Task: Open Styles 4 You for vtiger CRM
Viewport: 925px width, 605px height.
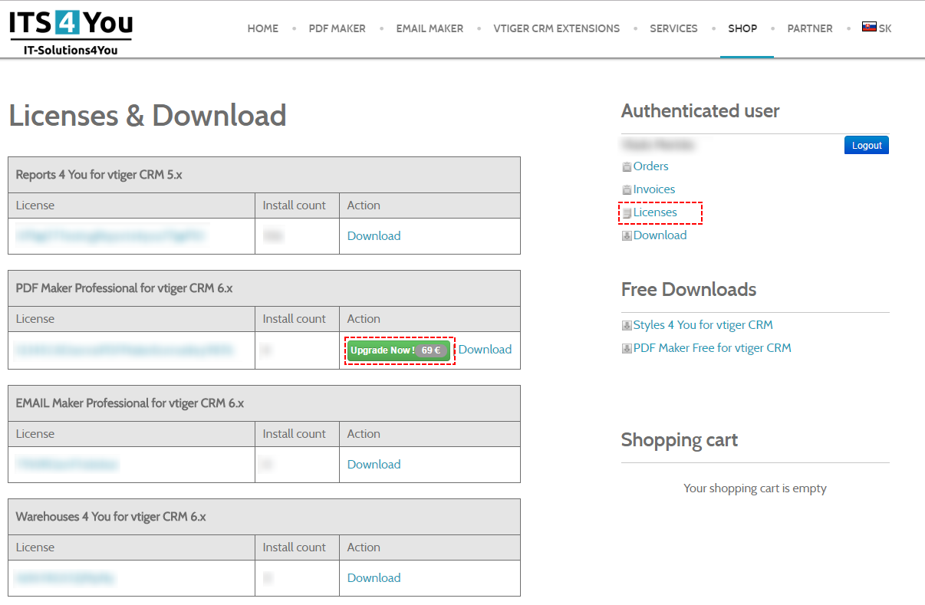Action: [x=703, y=325]
